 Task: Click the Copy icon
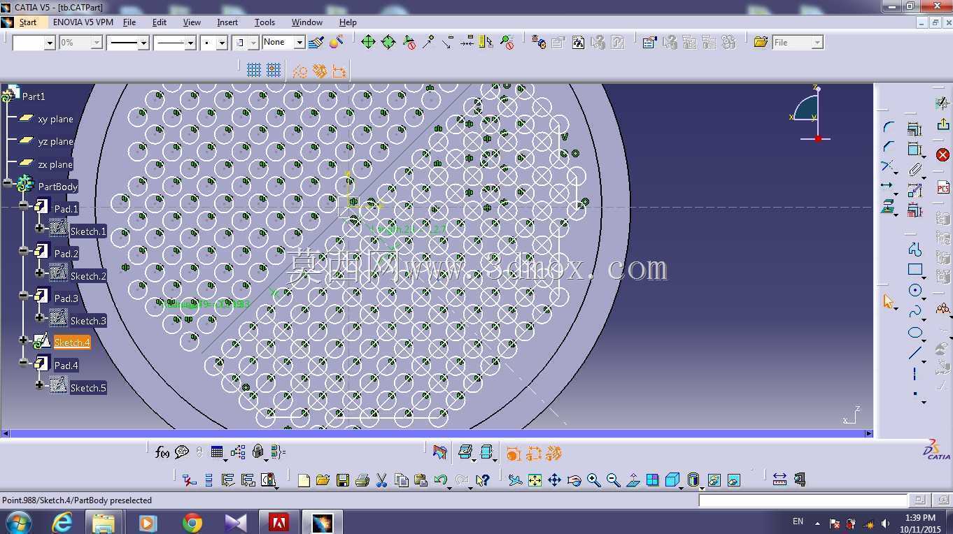point(402,480)
